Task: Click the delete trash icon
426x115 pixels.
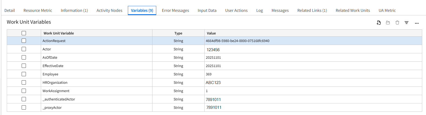Action: point(397,23)
